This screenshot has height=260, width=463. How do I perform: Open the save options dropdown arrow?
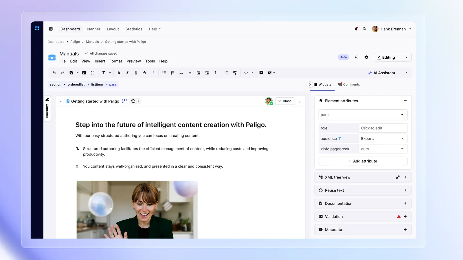click(78, 73)
